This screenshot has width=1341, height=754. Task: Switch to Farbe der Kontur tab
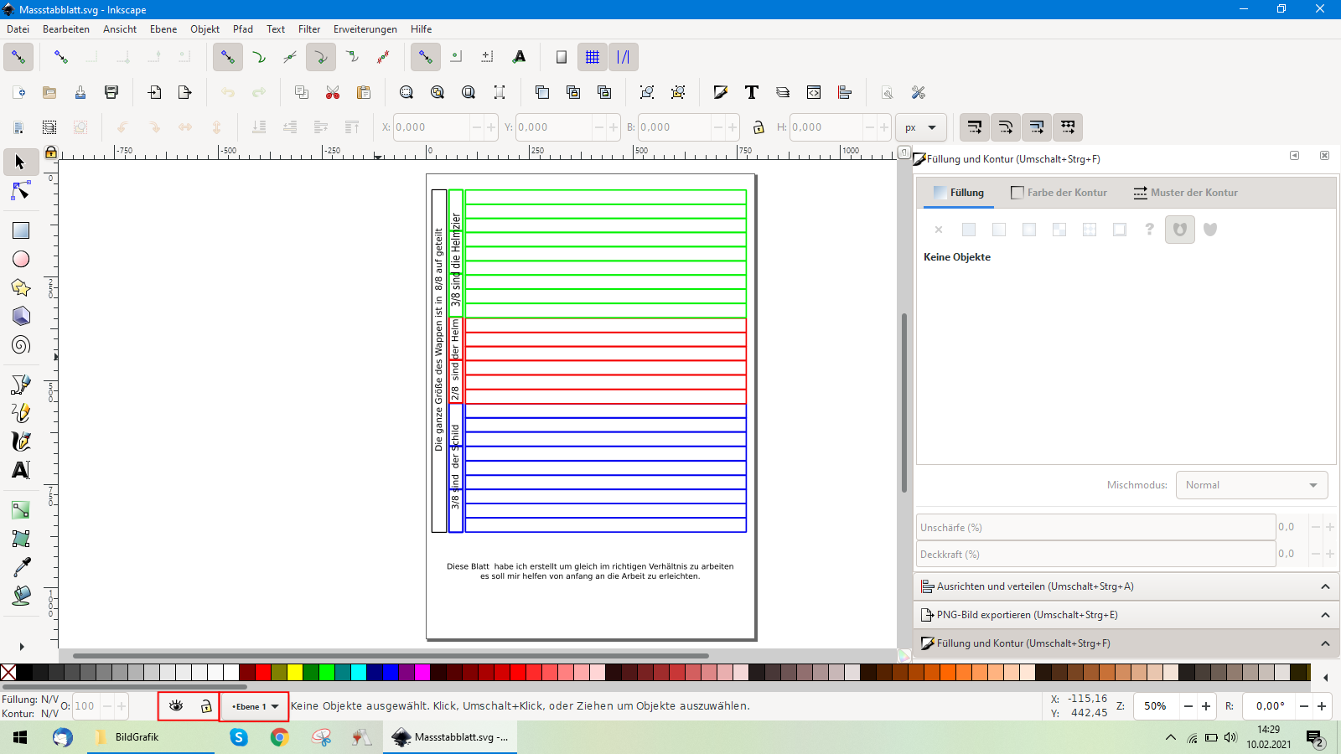coord(1059,193)
